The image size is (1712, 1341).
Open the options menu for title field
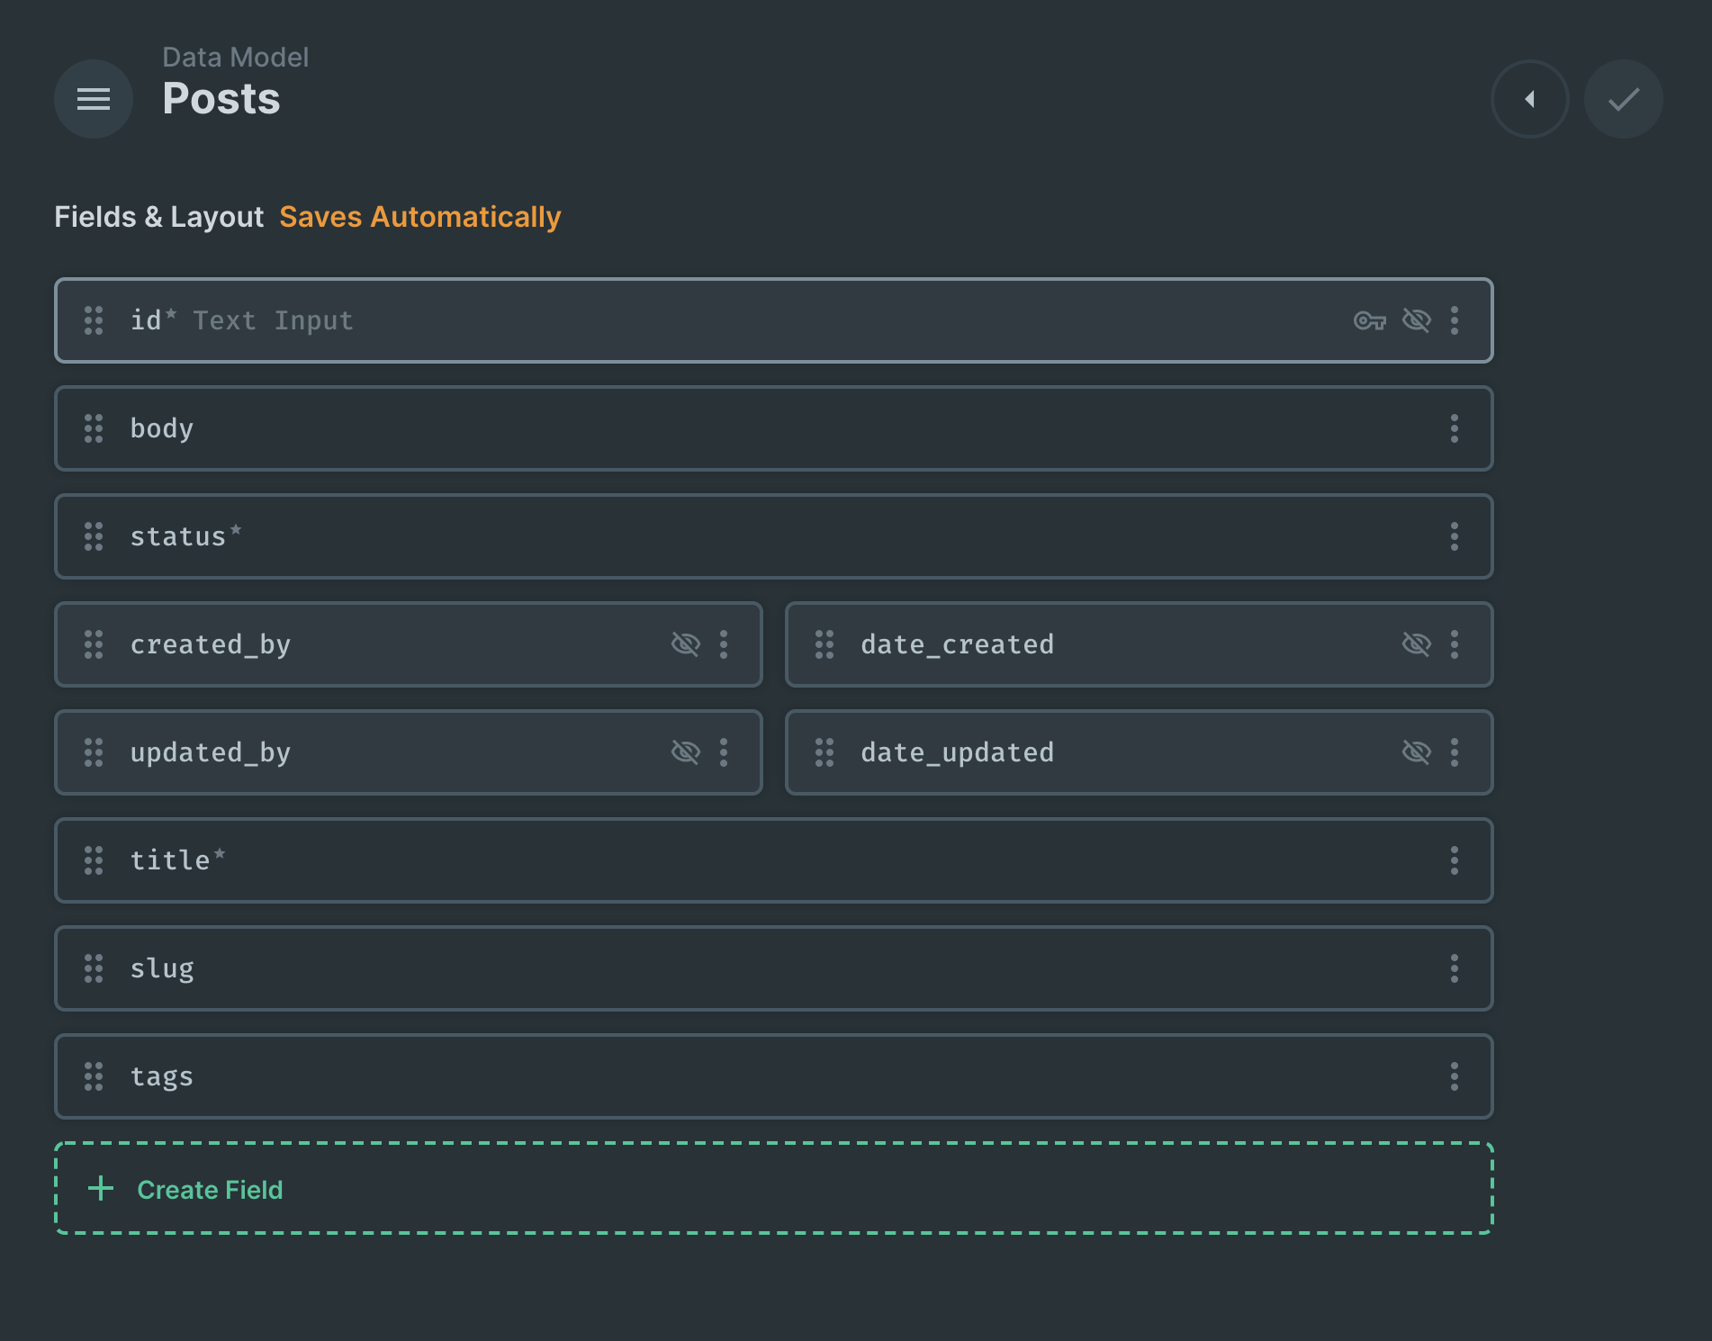tap(1455, 860)
